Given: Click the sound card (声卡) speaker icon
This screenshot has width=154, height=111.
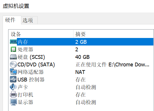Looking at the screenshot, I should click(x=13, y=87).
